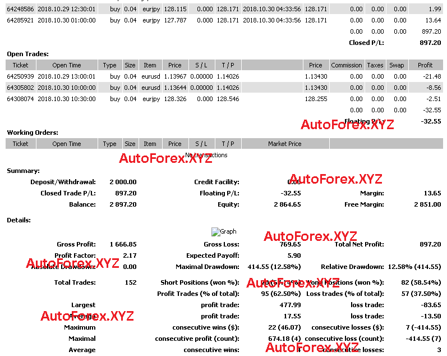Click consecutive losses value 7 (-414.55)
Viewport: 447px width, 356px height.
(x=423, y=327)
